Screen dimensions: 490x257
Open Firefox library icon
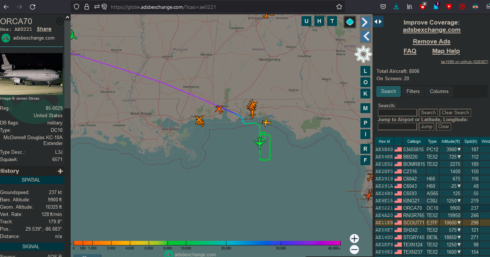coord(409,7)
